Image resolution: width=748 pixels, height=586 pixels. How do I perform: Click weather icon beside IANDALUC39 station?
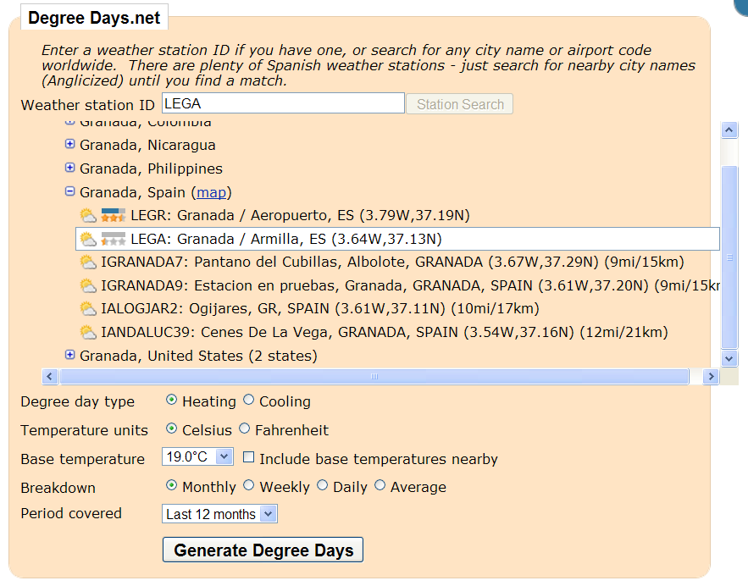point(88,333)
